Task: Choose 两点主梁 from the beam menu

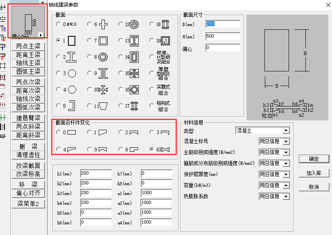Action: [28, 46]
